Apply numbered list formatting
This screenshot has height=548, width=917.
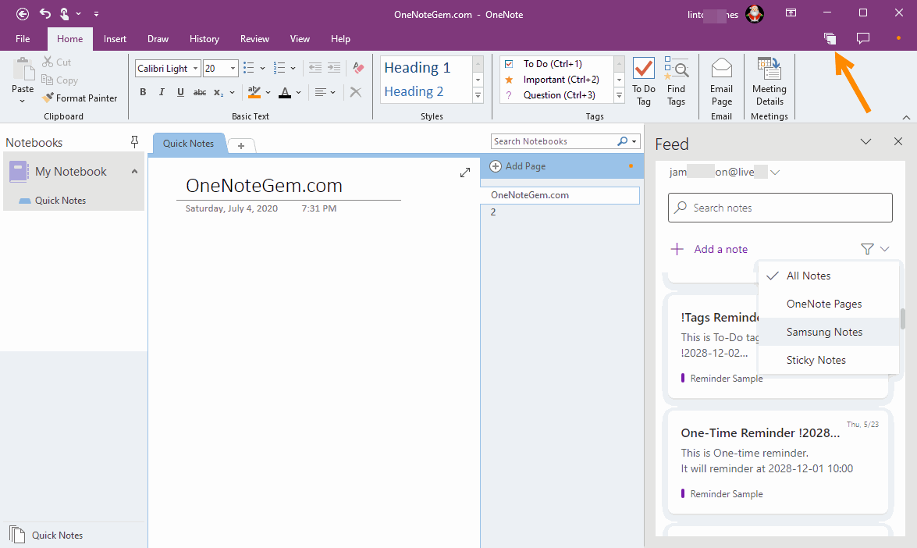point(279,69)
